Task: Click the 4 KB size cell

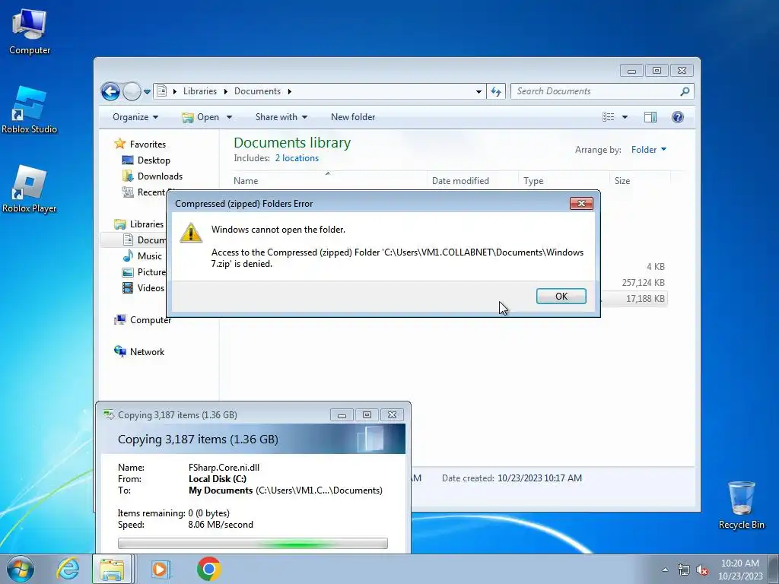Action: (x=655, y=267)
